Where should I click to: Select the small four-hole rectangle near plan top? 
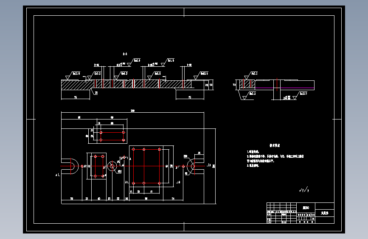point(112,136)
